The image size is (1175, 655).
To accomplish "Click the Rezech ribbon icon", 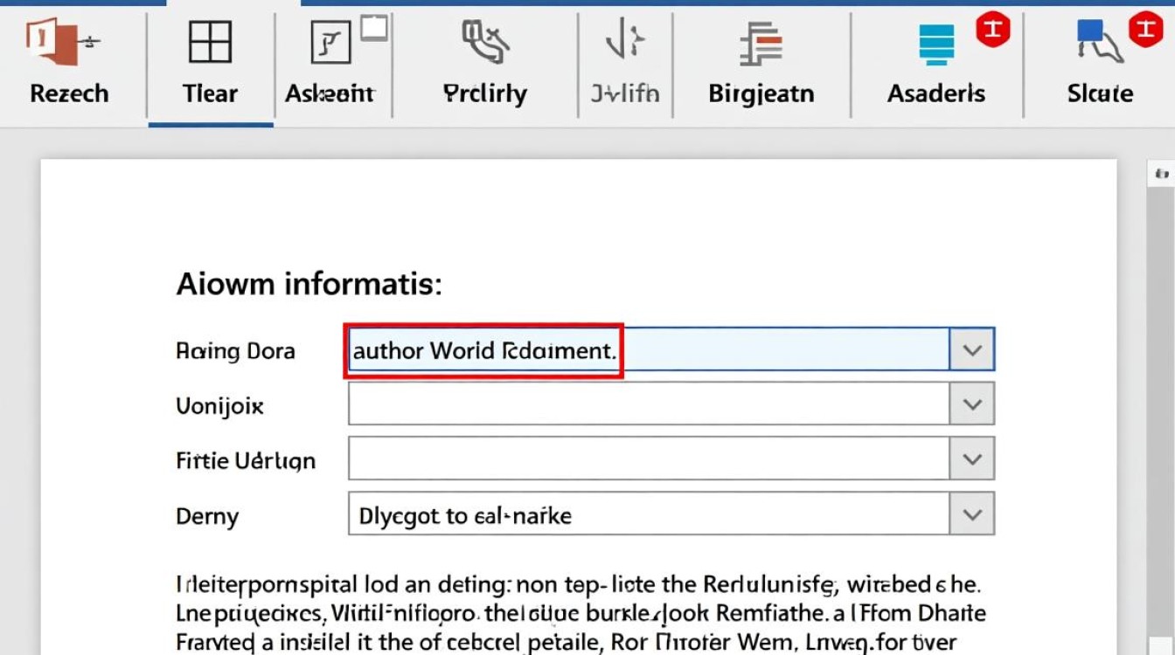I will (61, 43).
